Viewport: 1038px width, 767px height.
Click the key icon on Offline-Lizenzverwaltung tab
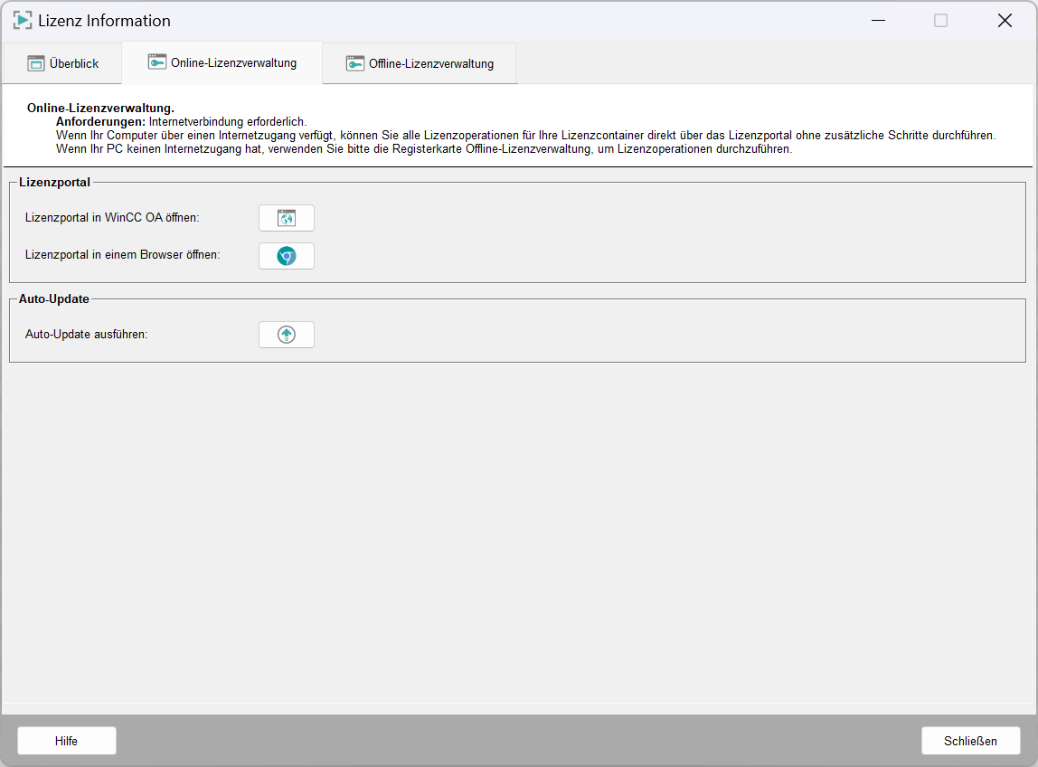(x=355, y=63)
